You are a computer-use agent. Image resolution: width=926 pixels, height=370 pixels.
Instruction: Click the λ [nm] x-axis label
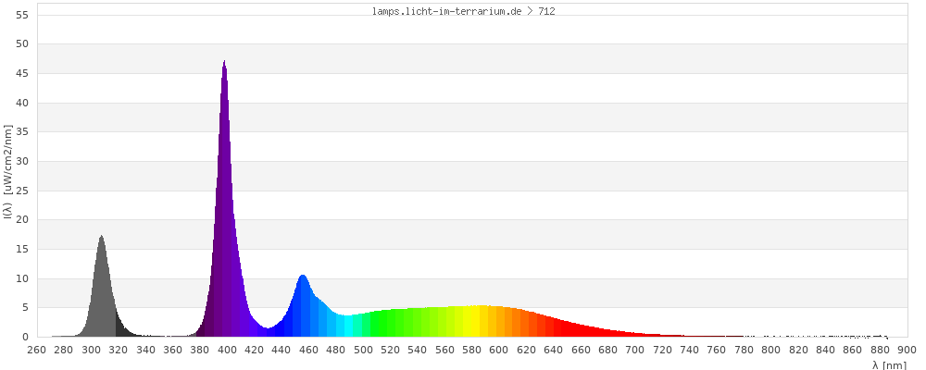coord(889,365)
